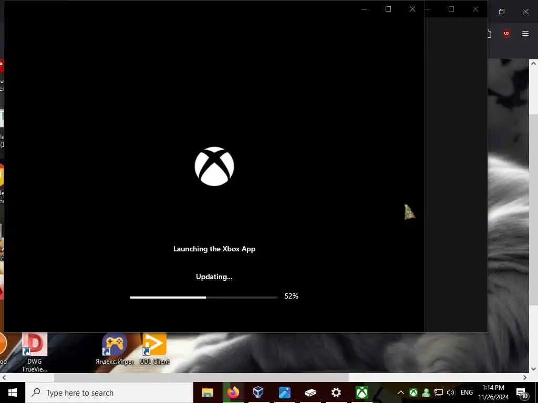Open the UDL Client desktop shortcut
Viewport: 538px width, 403px height.
154,349
